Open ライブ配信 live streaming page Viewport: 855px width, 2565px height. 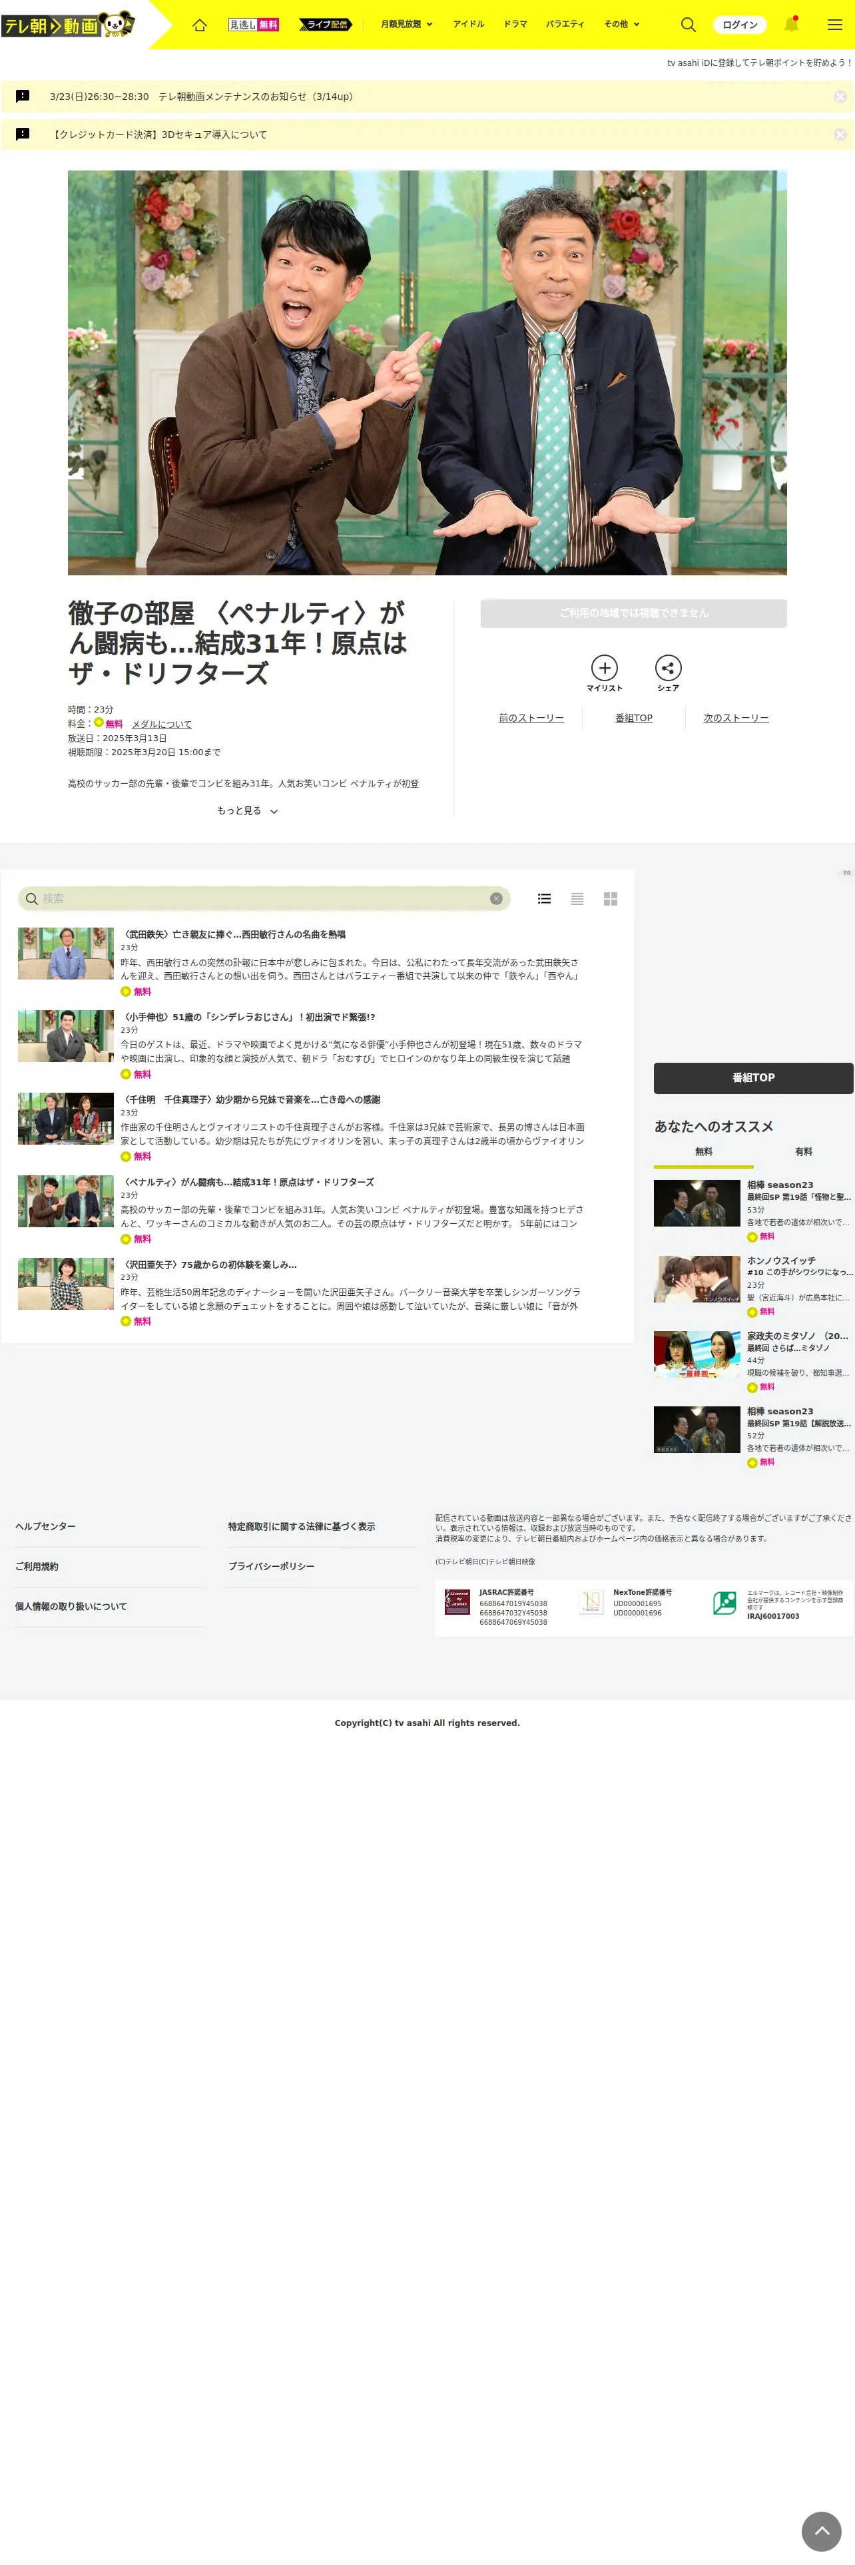point(326,25)
